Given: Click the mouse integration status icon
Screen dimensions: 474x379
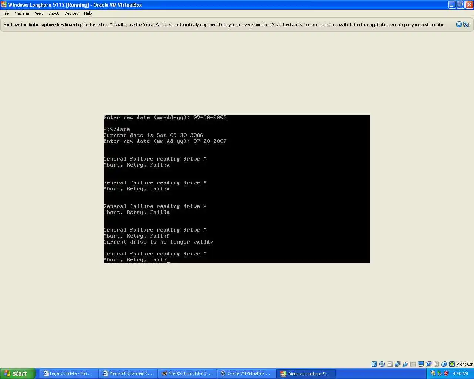Looking at the screenshot, I should tap(444, 364).
